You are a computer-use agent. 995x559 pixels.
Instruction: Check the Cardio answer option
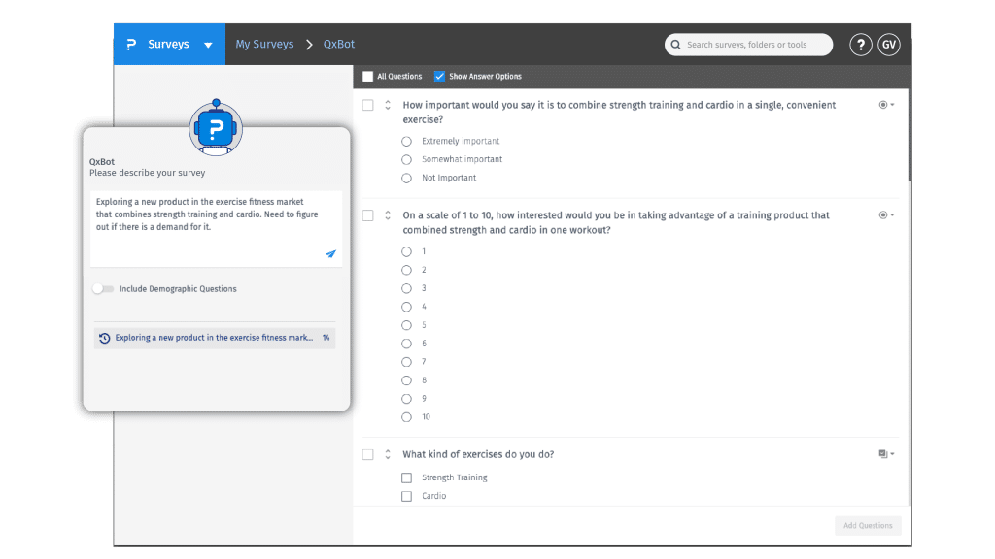pyautogui.click(x=407, y=496)
